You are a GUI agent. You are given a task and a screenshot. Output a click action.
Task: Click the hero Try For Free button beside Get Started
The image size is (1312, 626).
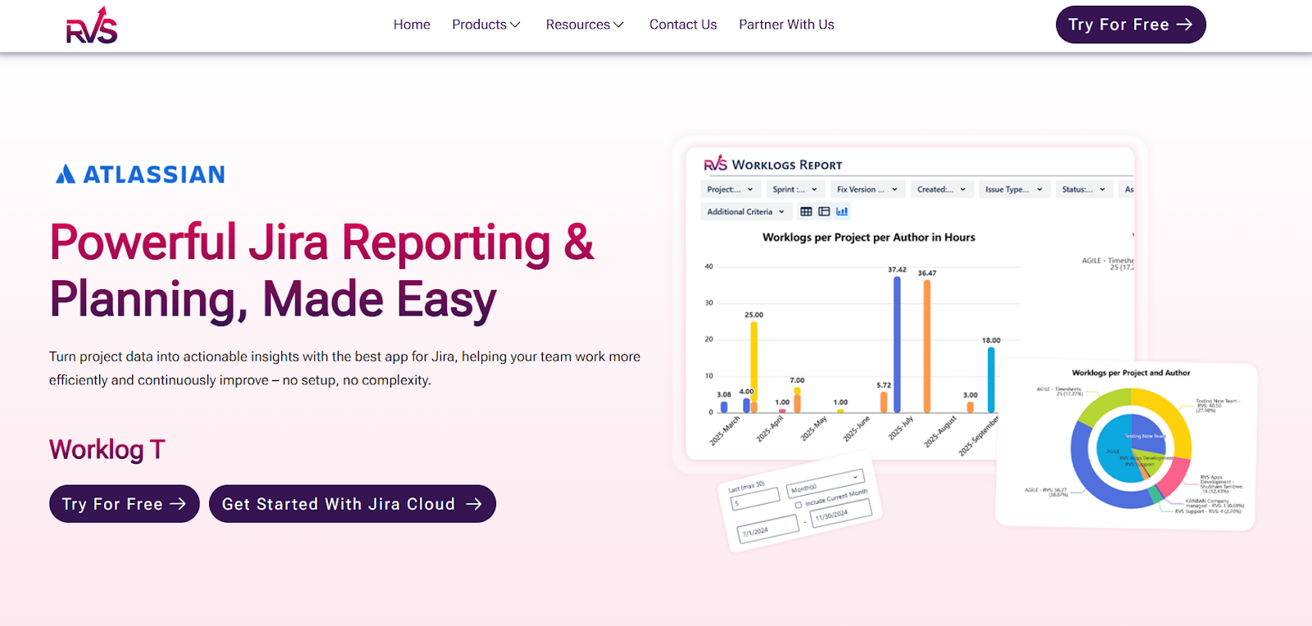125,504
